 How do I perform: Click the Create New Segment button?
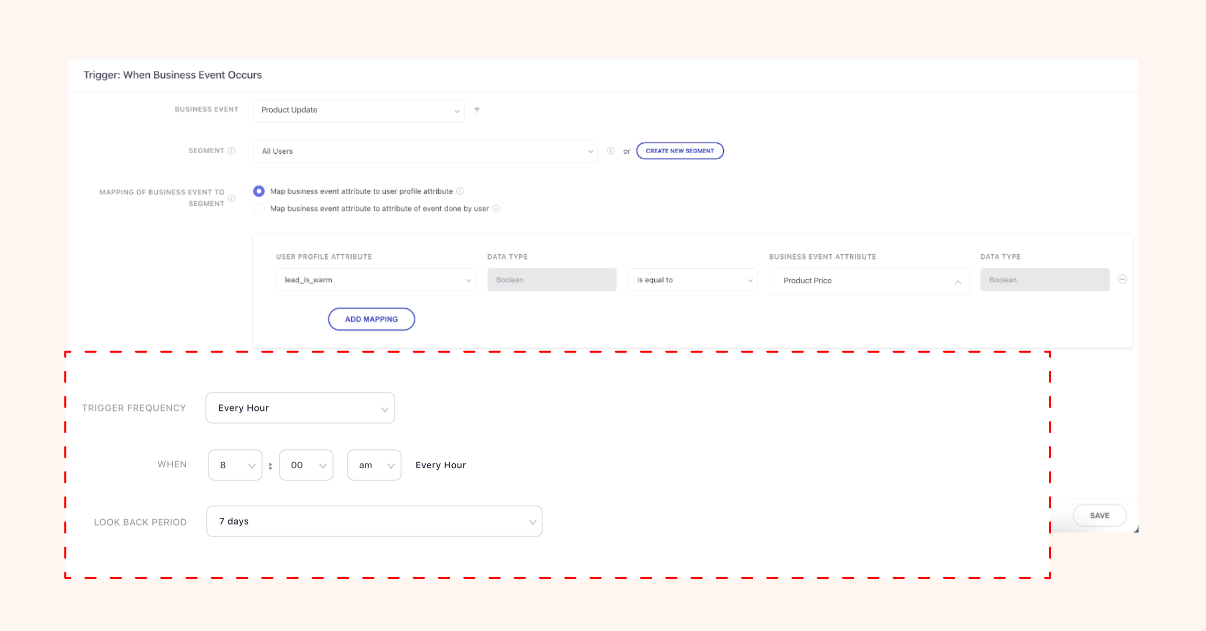680,151
